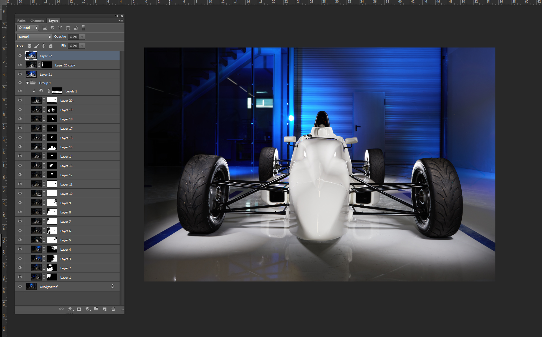The image size is (542, 337).
Task: Switch to the Channels tab
Action: 37,21
